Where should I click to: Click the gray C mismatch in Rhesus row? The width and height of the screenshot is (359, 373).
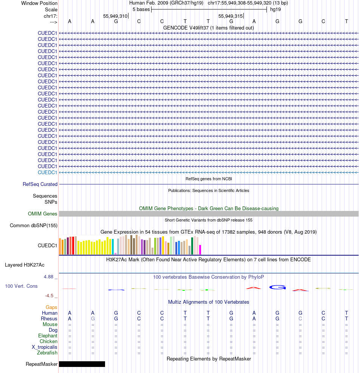coord(300,319)
